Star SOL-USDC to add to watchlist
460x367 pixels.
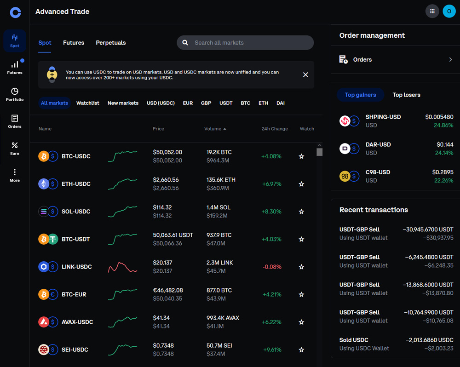click(x=301, y=212)
